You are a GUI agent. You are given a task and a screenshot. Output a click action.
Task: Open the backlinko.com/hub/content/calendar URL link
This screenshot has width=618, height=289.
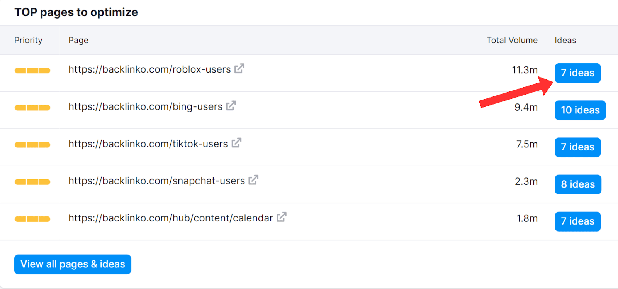170,218
